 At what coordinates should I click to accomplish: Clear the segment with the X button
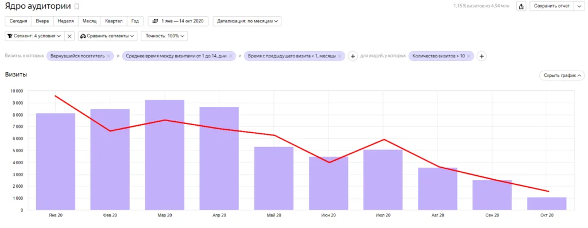69,36
